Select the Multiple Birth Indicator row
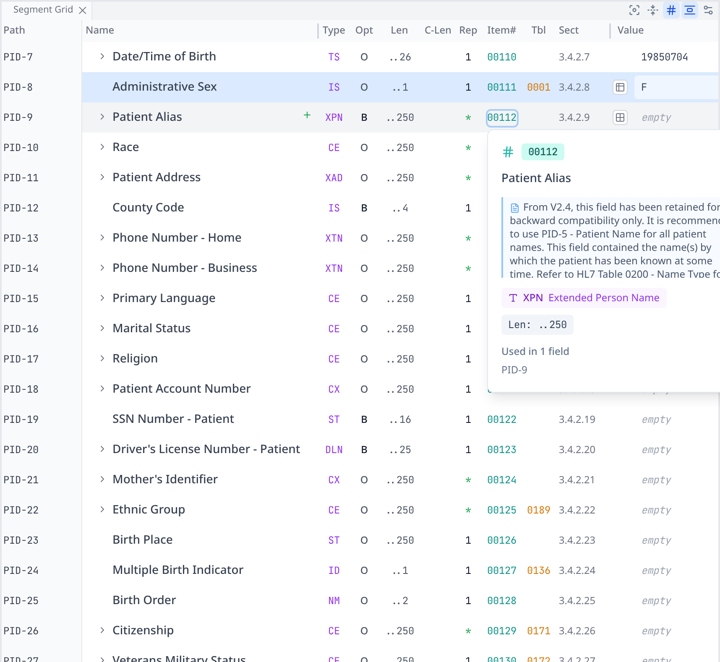Viewport: 720px width, 662px height. pos(178,570)
